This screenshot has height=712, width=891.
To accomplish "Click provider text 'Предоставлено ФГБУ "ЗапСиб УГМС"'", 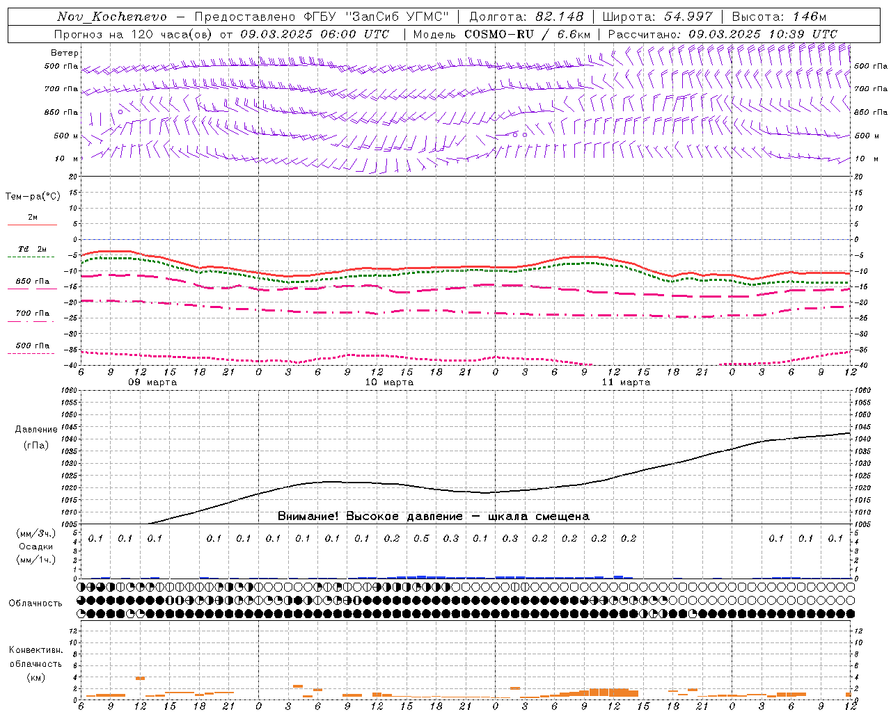I will tap(322, 17).
